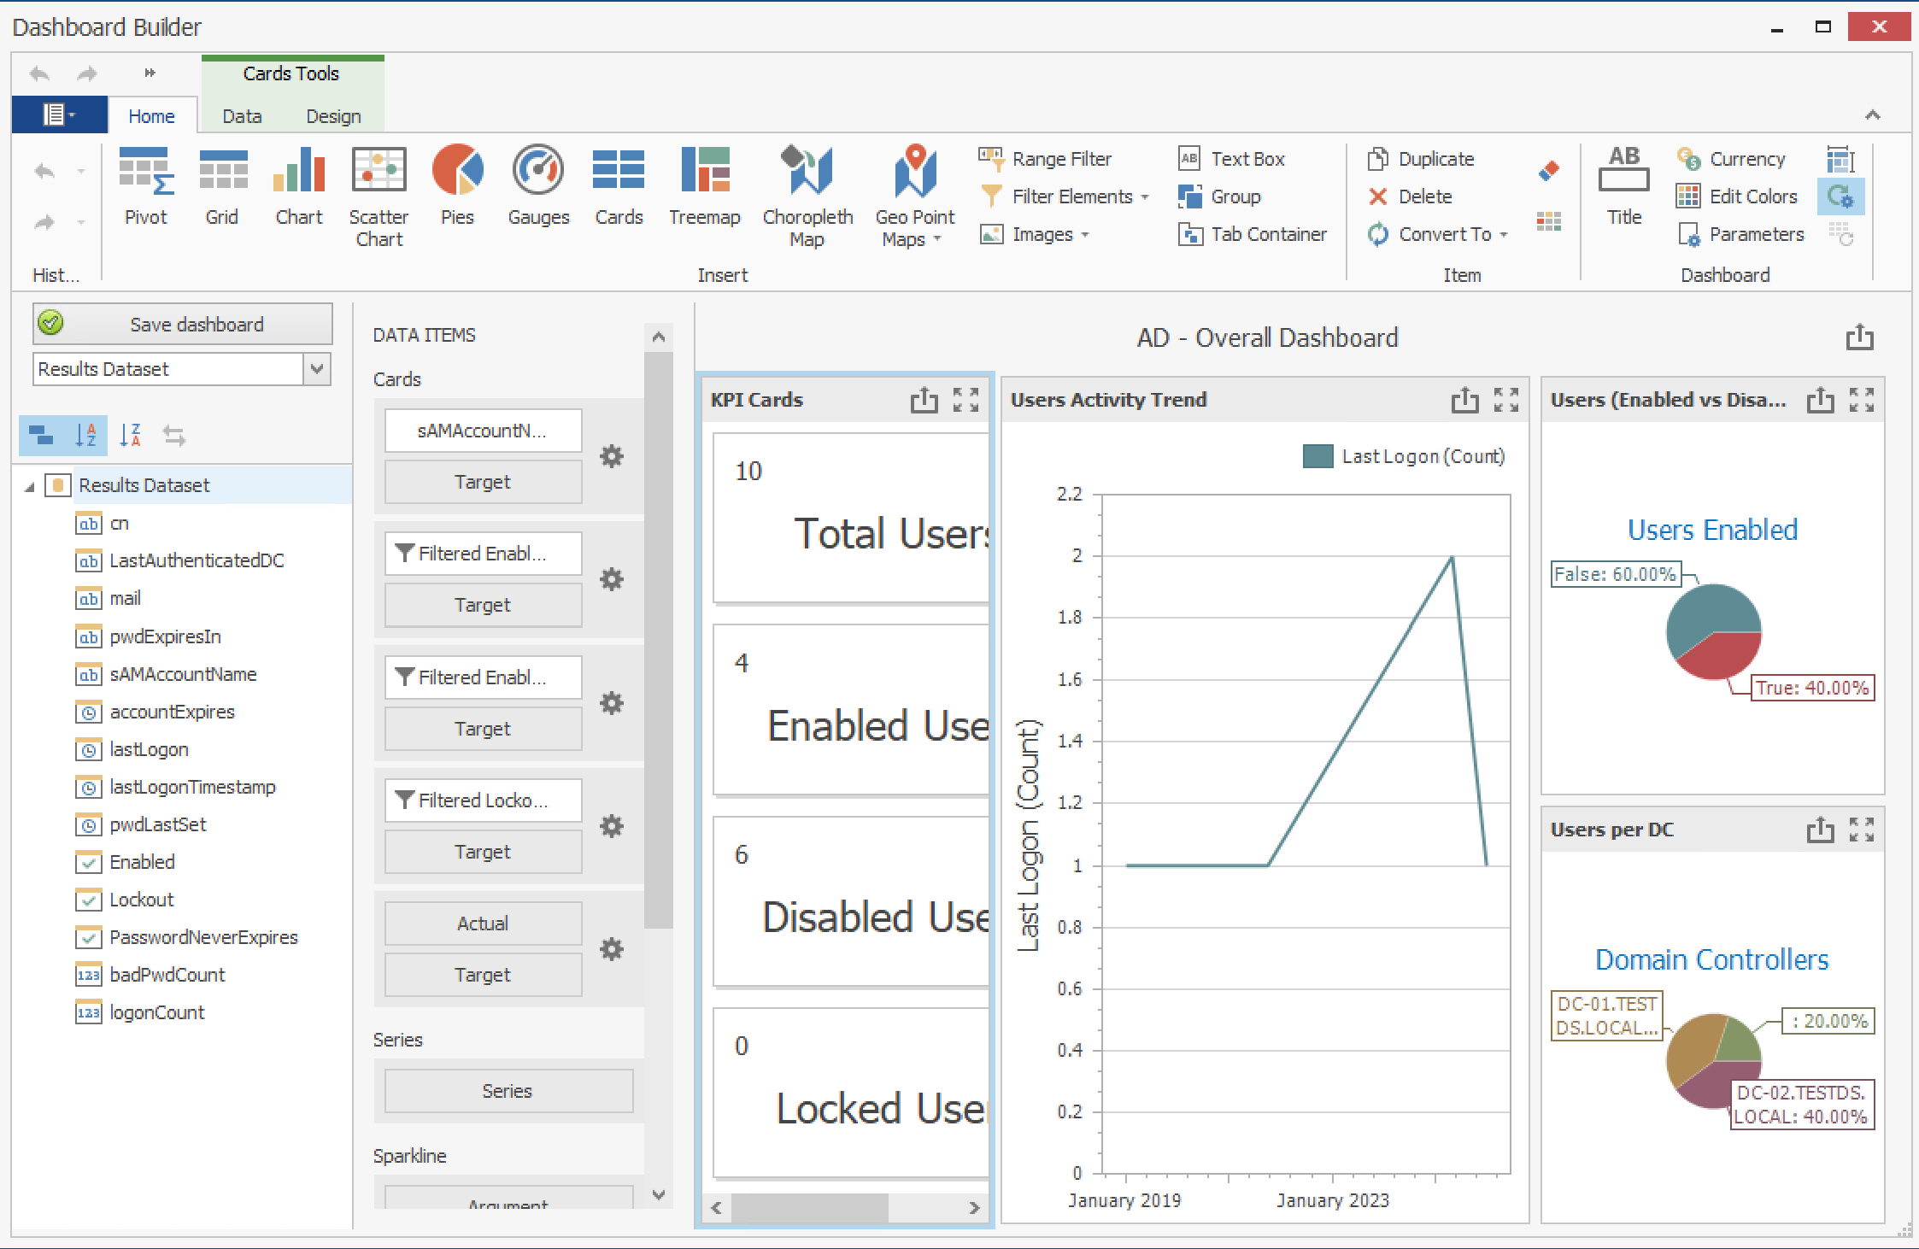
Task: Open options gear for sAMAccountName card
Action: (611, 456)
